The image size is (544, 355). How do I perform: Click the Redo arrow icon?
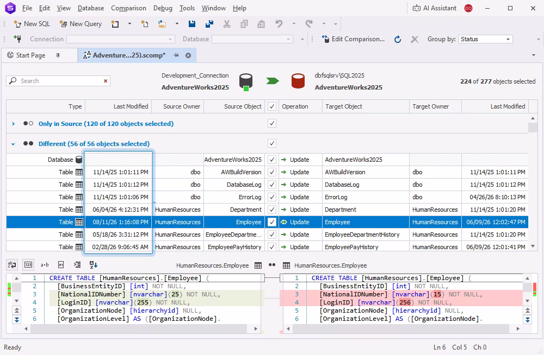[x=309, y=24]
